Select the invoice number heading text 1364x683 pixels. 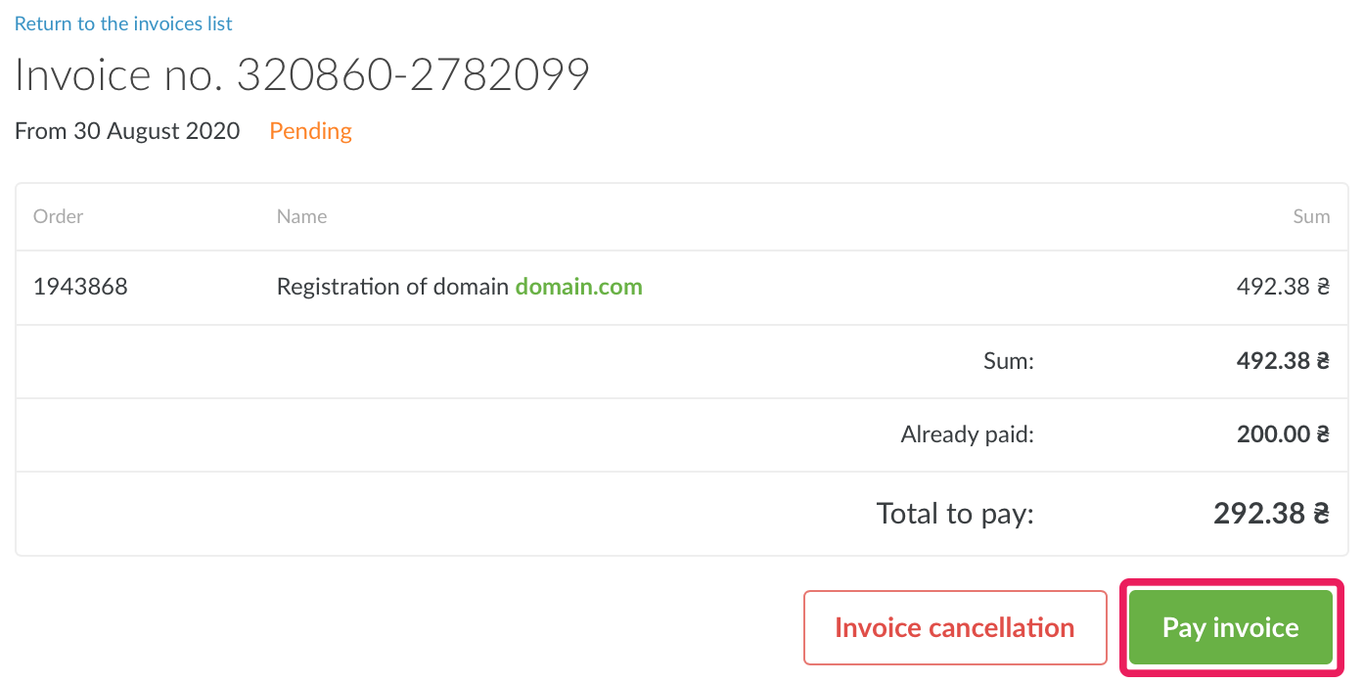302,74
